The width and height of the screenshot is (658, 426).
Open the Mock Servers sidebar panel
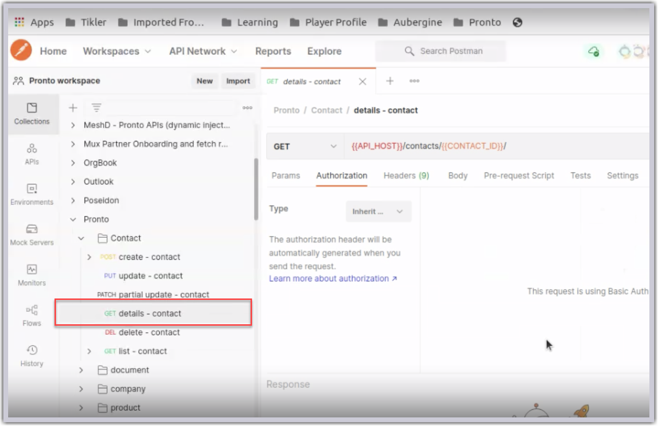pos(32,235)
